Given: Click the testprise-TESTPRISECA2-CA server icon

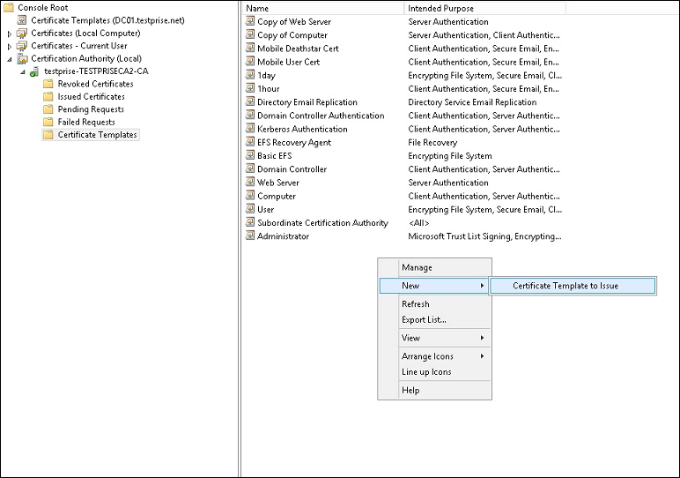Looking at the screenshot, I should tap(34, 71).
